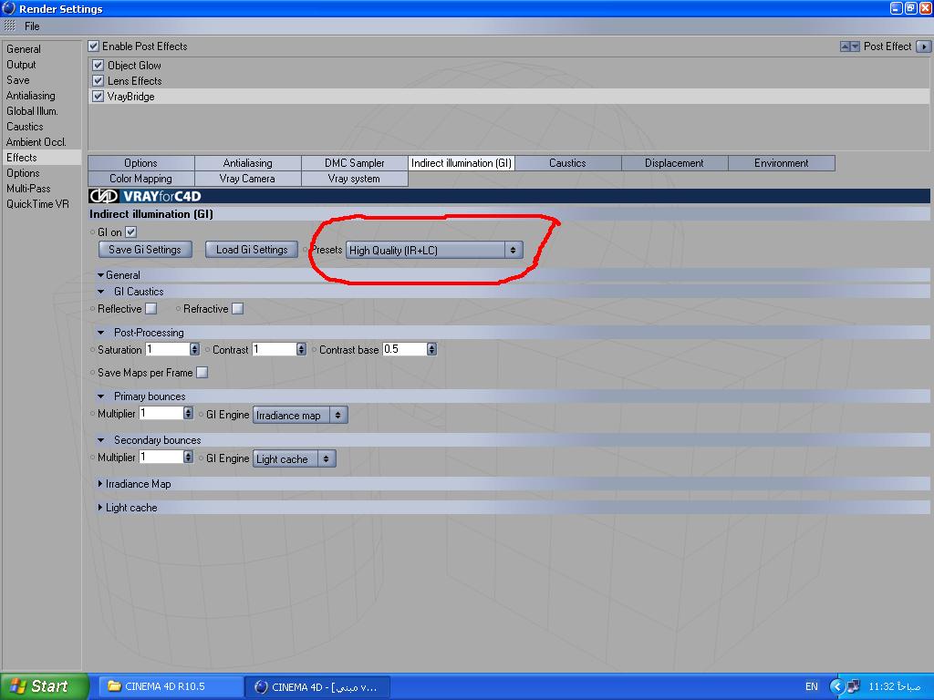Click the network tray icon in taskbar
Image resolution: width=934 pixels, height=700 pixels.
(x=854, y=686)
